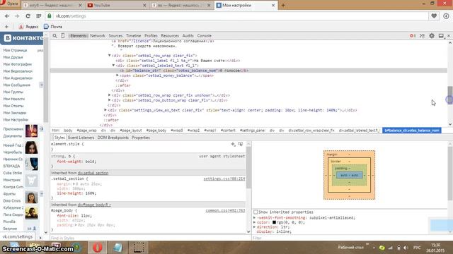Image resolution: width=453 pixels, height=254 pixels.
Task: Select the highlighted balance_str element row
Action: pyautogui.click(x=248, y=71)
